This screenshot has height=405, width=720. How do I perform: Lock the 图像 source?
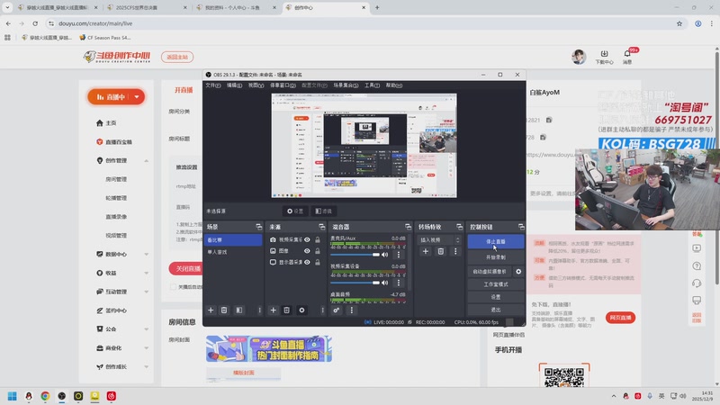pos(318,251)
